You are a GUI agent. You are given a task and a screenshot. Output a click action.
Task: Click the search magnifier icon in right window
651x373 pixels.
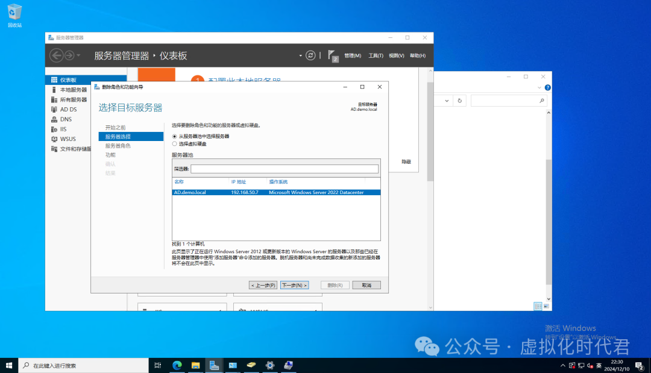541,101
